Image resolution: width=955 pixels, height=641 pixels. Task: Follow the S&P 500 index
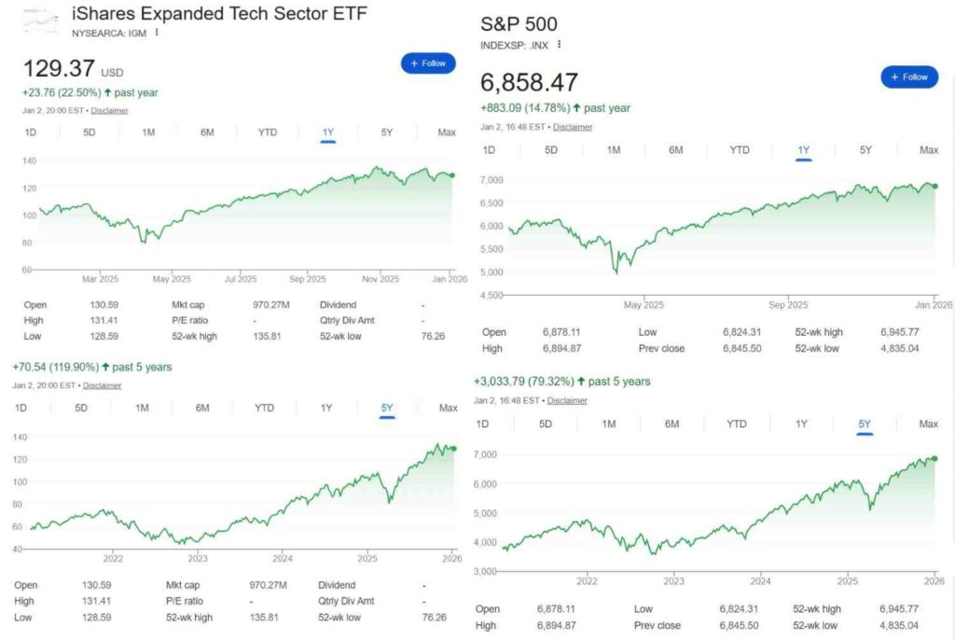point(909,77)
